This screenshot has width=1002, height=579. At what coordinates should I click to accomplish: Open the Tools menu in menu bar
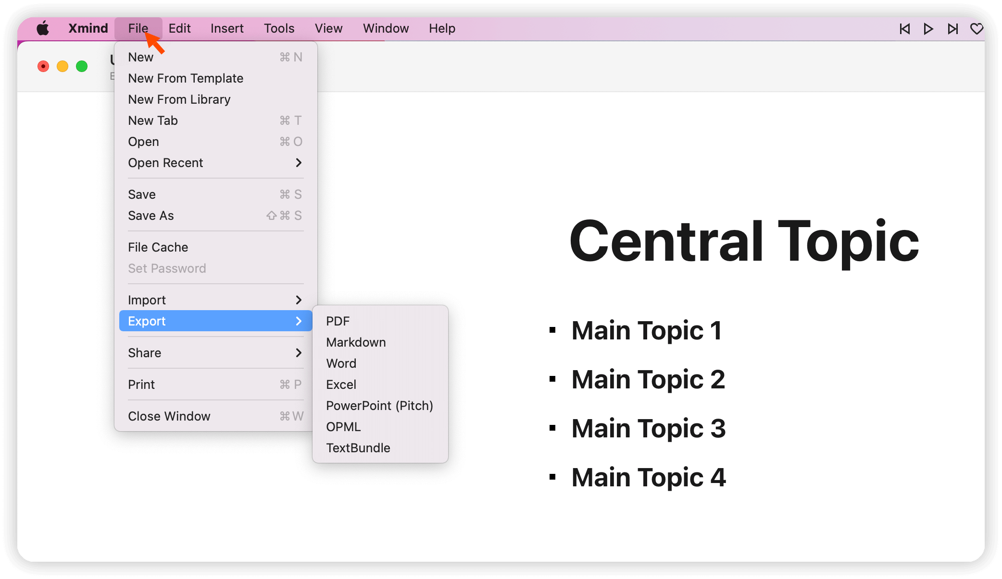pyautogui.click(x=279, y=28)
